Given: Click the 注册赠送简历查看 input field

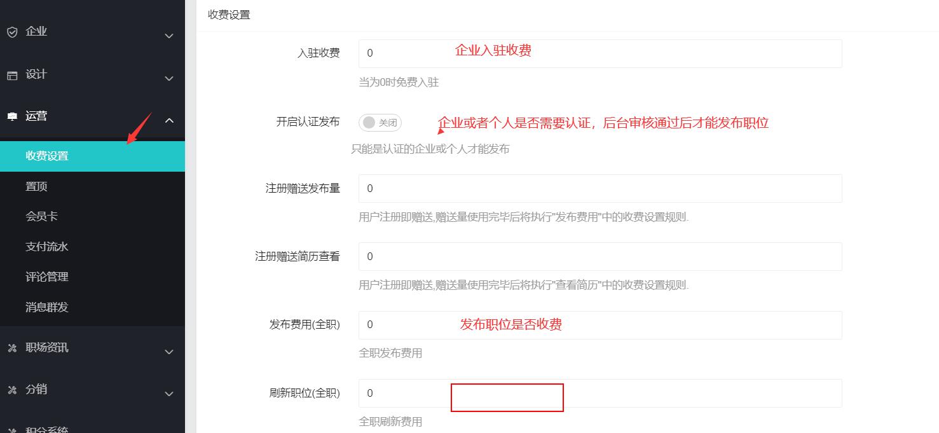Looking at the screenshot, I should 600,256.
